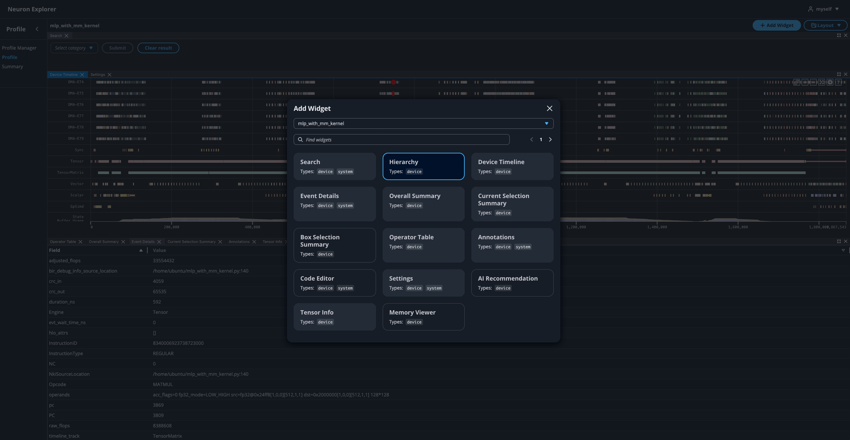The image size is (850, 440).
Task: Go to Summary in sidebar
Action: click(x=12, y=67)
